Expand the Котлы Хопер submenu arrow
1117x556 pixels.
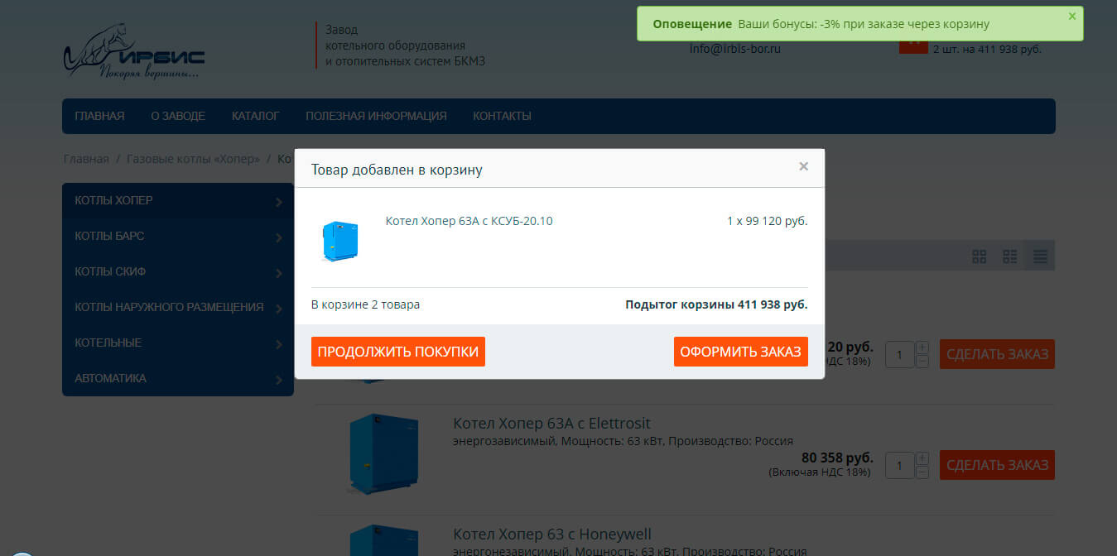tap(279, 202)
